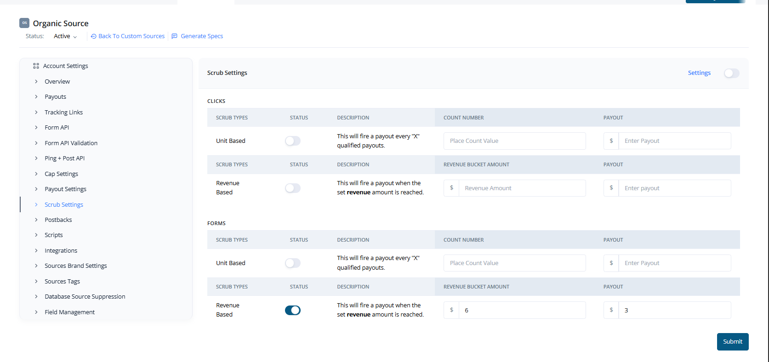This screenshot has width=769, height=362.
Task: Open Database Source Suppression sidebar item
Action: [85, 297]
